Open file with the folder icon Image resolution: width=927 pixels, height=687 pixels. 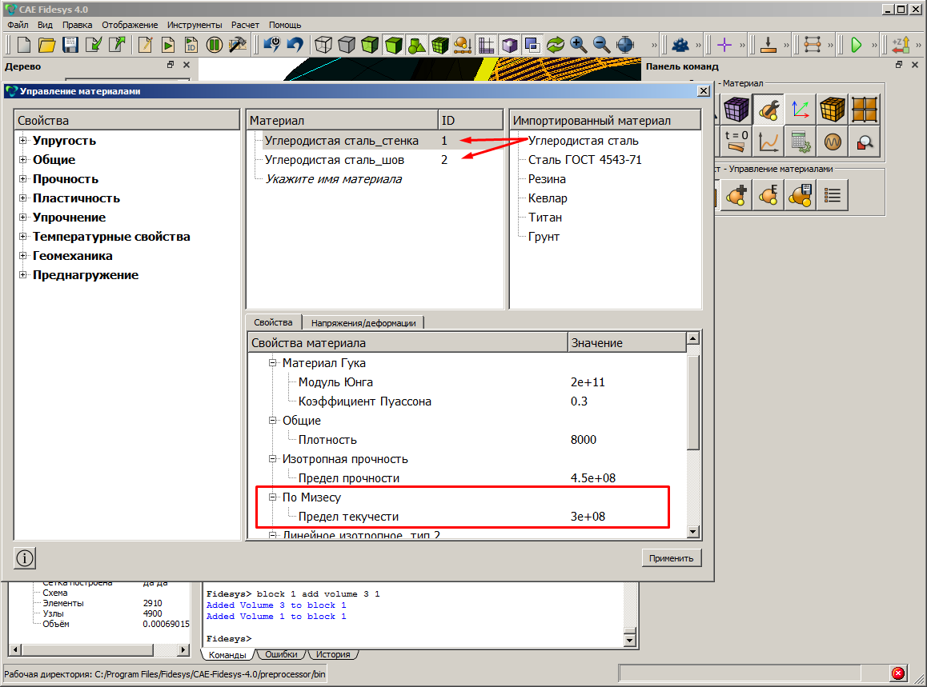click(x=46, y=45)
